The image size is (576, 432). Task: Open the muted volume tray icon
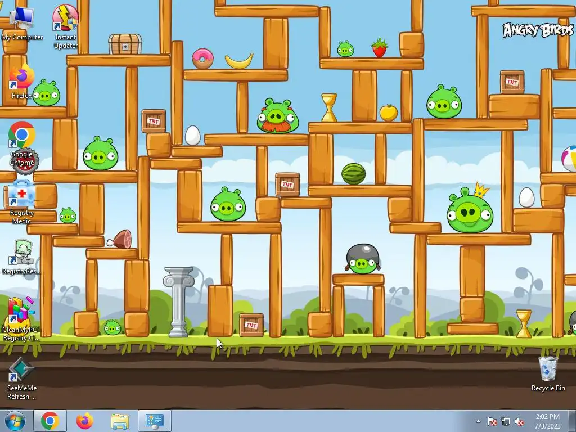coord(519,421)
